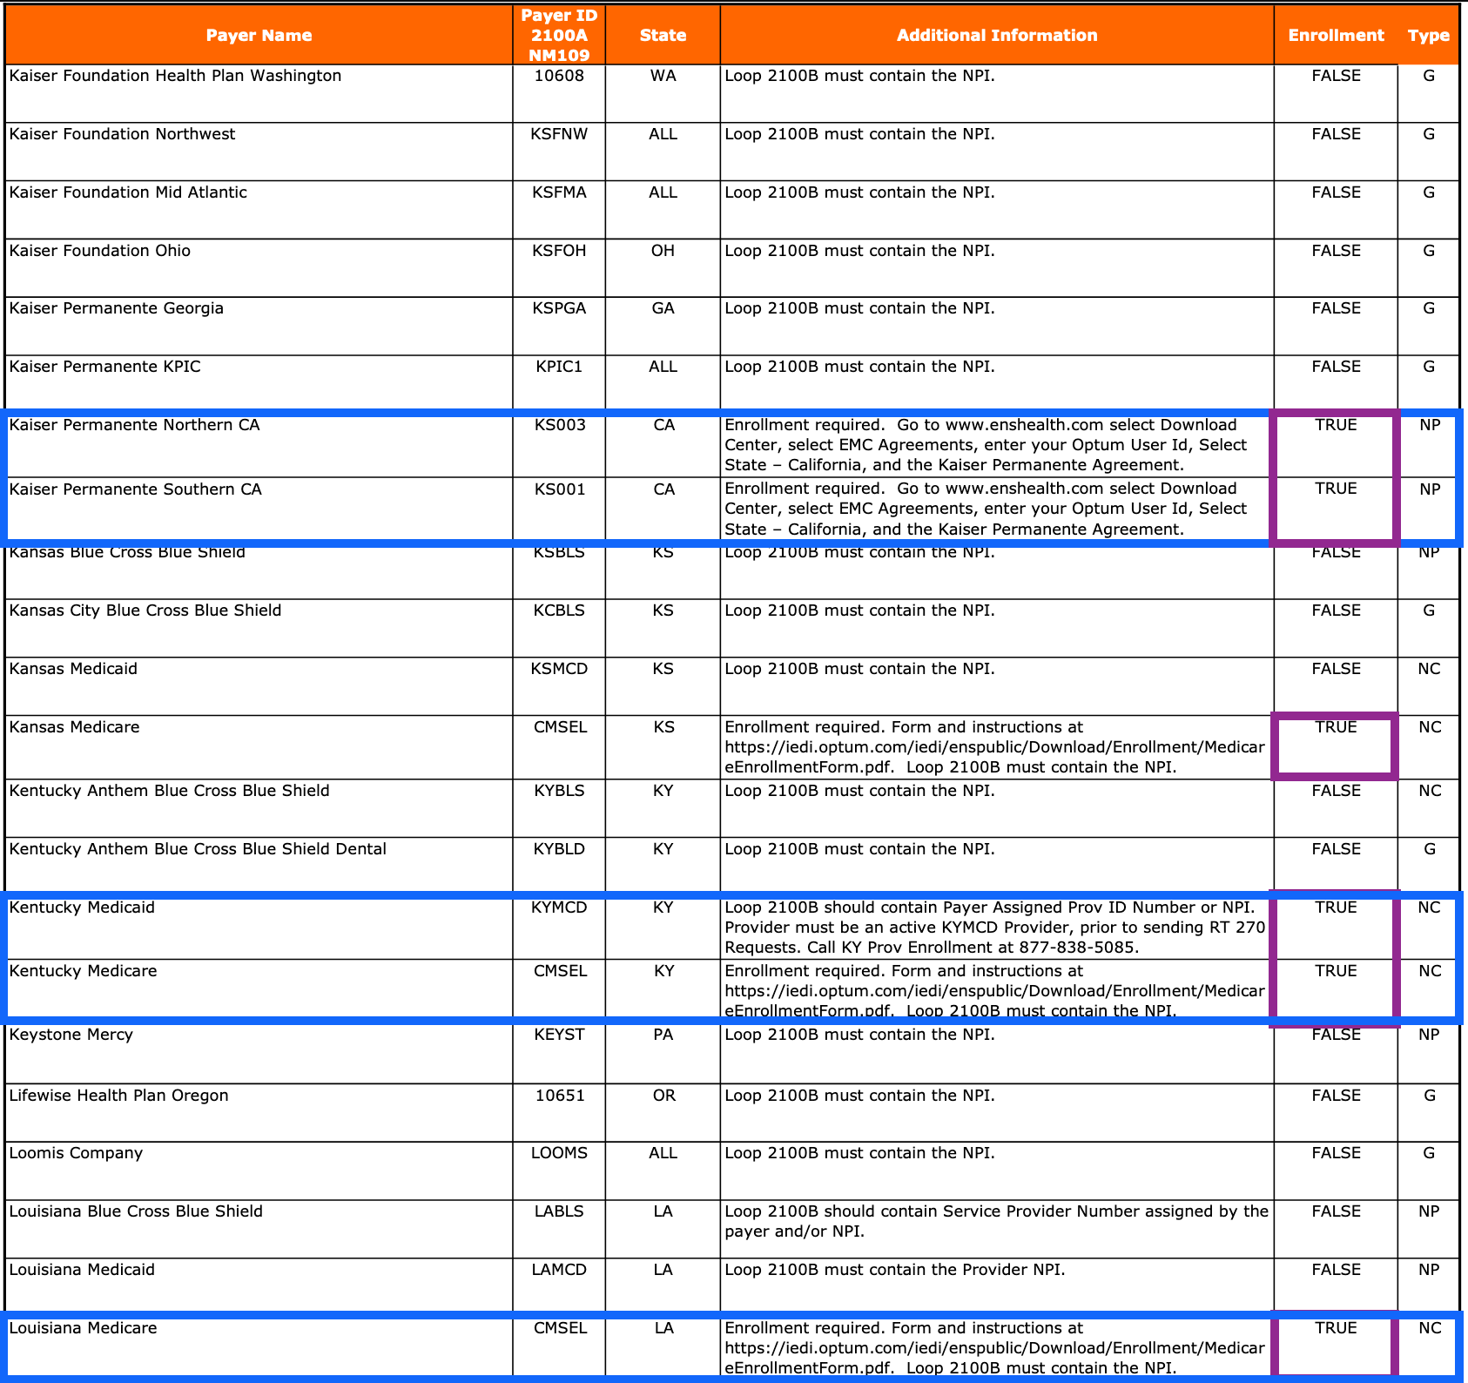Image resolution: width=1468 pixels, height=1383 pixels.
Task: Click the Loomis Company payer name
Action: click(x=76, y=1153)
